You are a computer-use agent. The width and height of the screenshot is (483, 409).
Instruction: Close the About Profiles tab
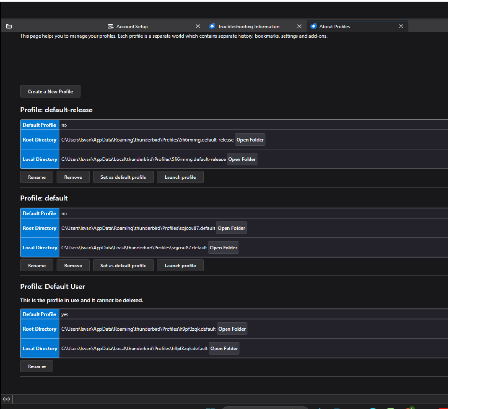point(401,26)
